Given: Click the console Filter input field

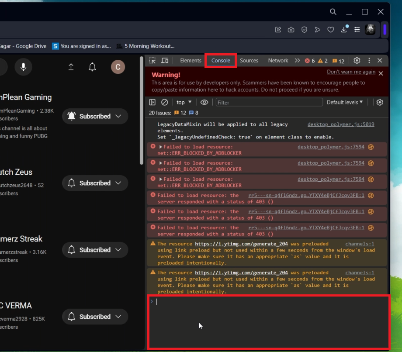Looking at the screenshot, I should point(269,102).
